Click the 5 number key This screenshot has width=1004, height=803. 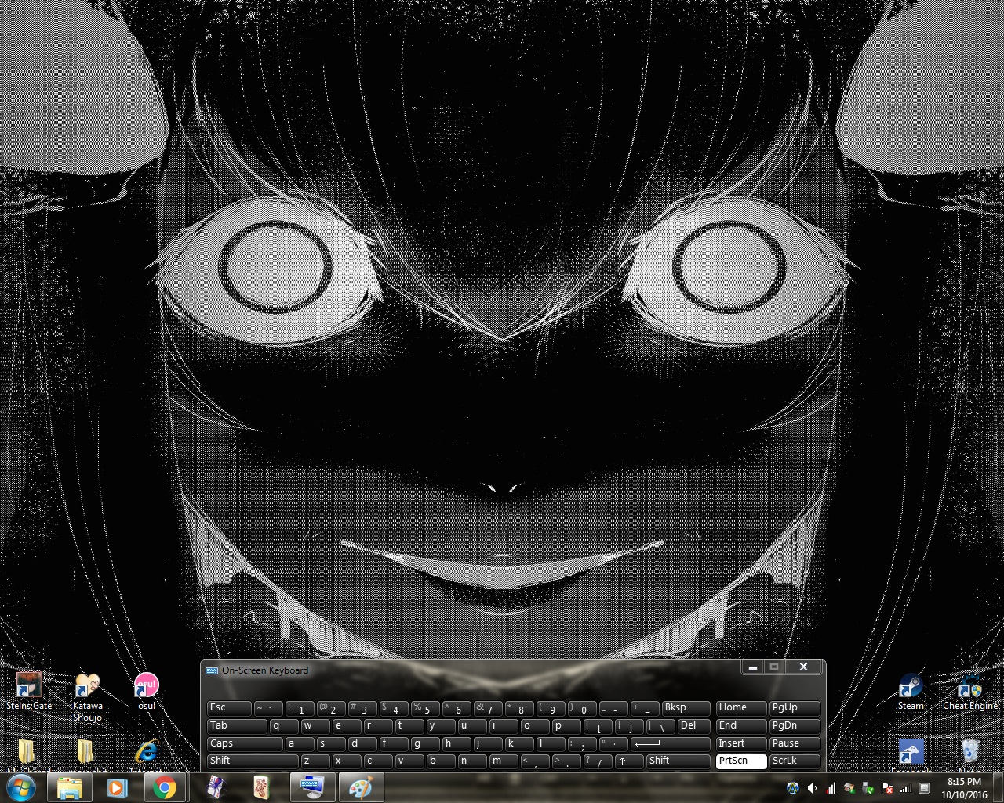pos(425,708)
